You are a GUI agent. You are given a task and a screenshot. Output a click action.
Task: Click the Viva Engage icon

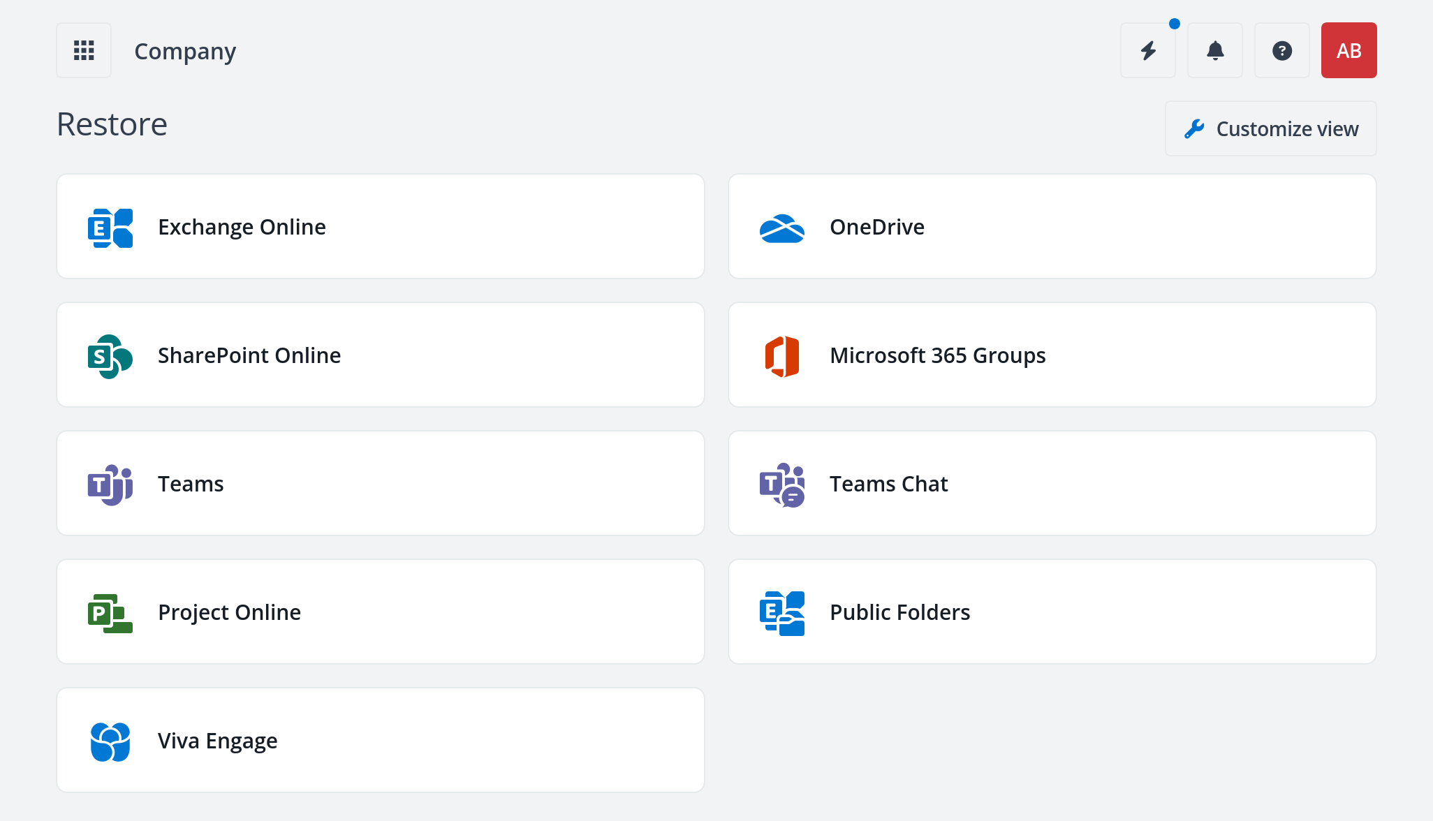pos(110,741)
